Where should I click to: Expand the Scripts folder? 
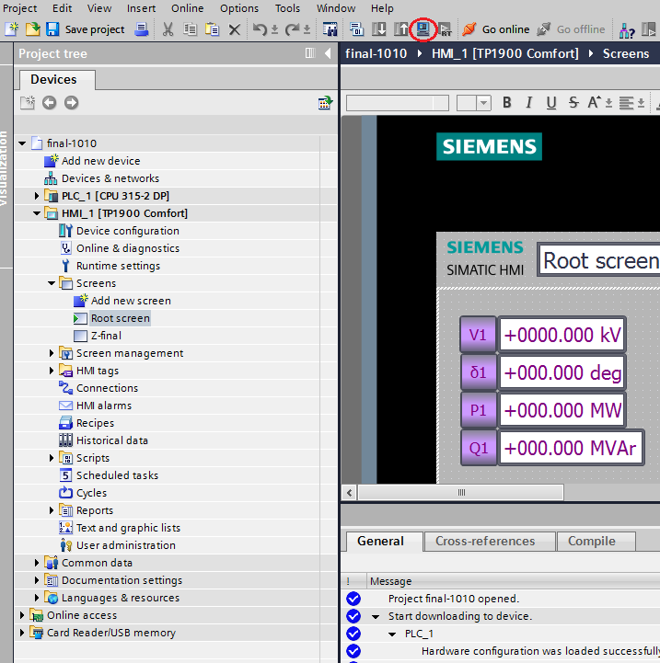click(52, 458)
